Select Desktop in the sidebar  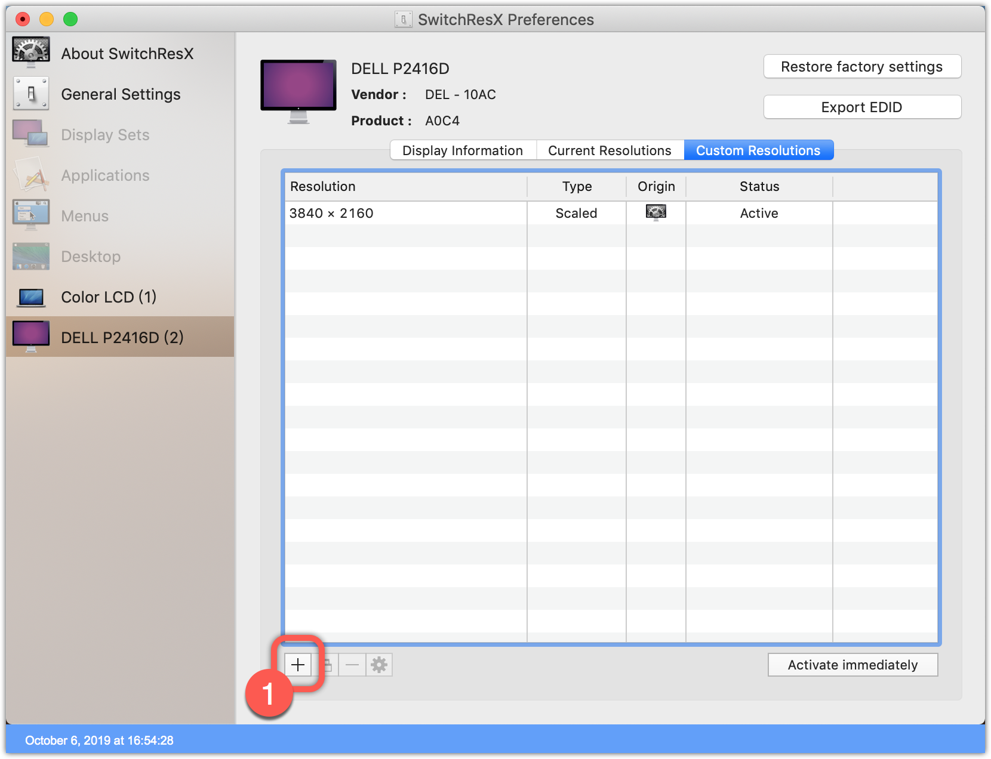(120, 257)
